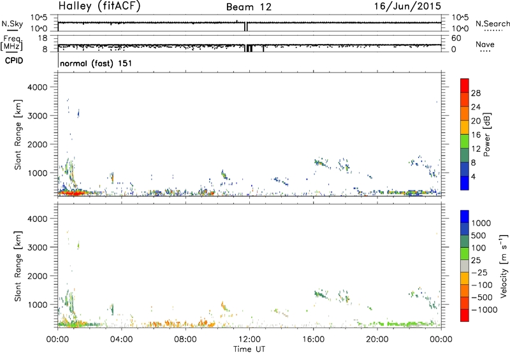Image resolution: width=510 pixels, height=353 pixels.
Task: Click the 'Beam 12' heading
Action: click(x=249, y=7)
